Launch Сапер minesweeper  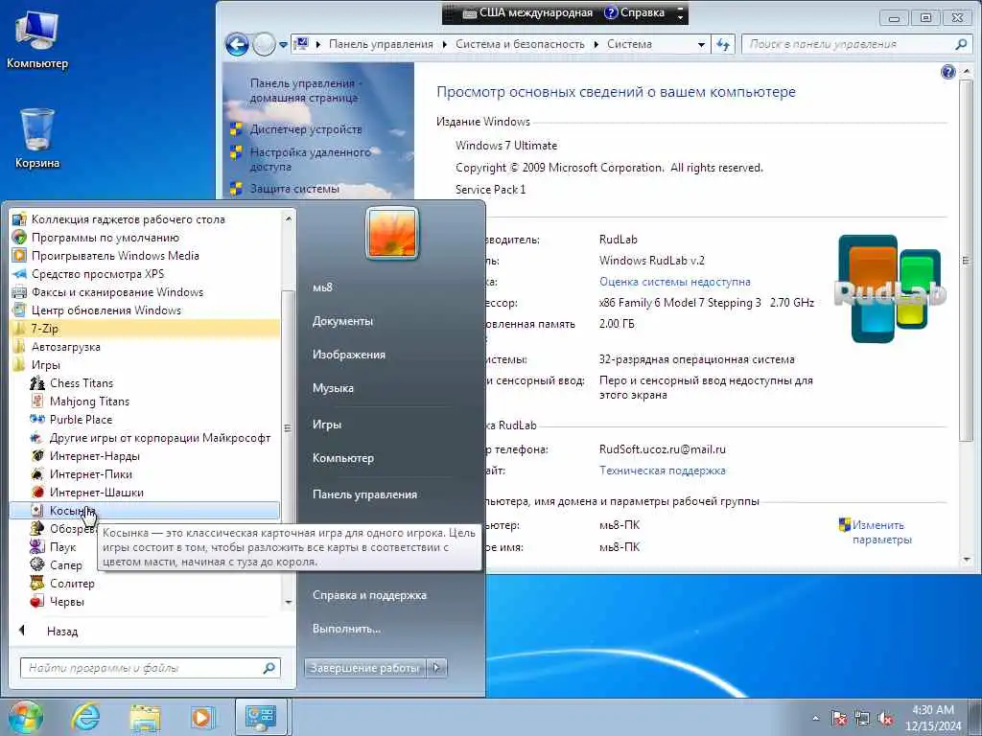pos(66,565)
